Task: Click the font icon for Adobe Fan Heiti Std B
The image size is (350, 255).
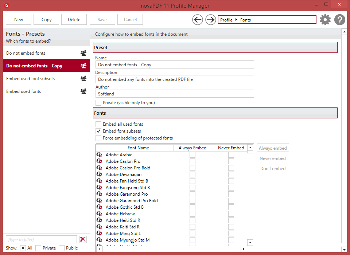Action: (99, 180)
